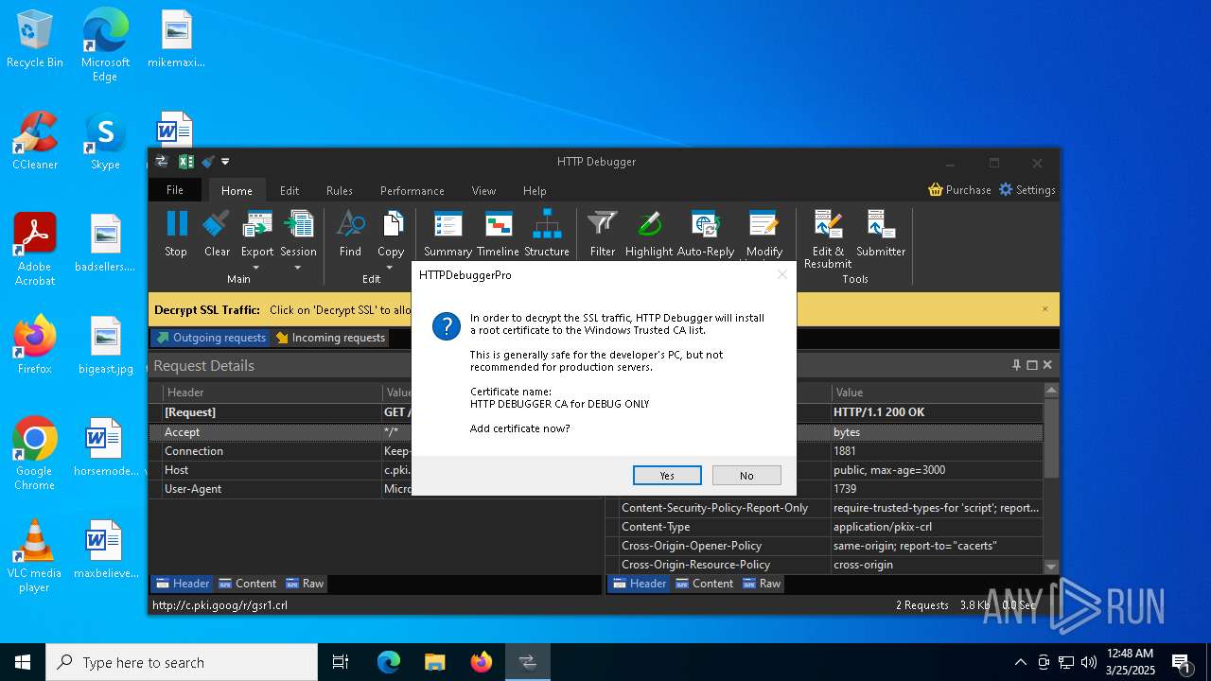Clear captured requests with the Clear tool
1211x681 pixels.
217,234
